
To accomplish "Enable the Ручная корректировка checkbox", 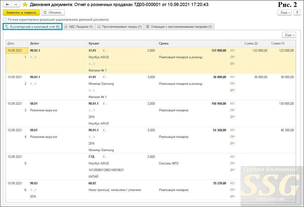I will pyautogui.click(x=5, y=20).
